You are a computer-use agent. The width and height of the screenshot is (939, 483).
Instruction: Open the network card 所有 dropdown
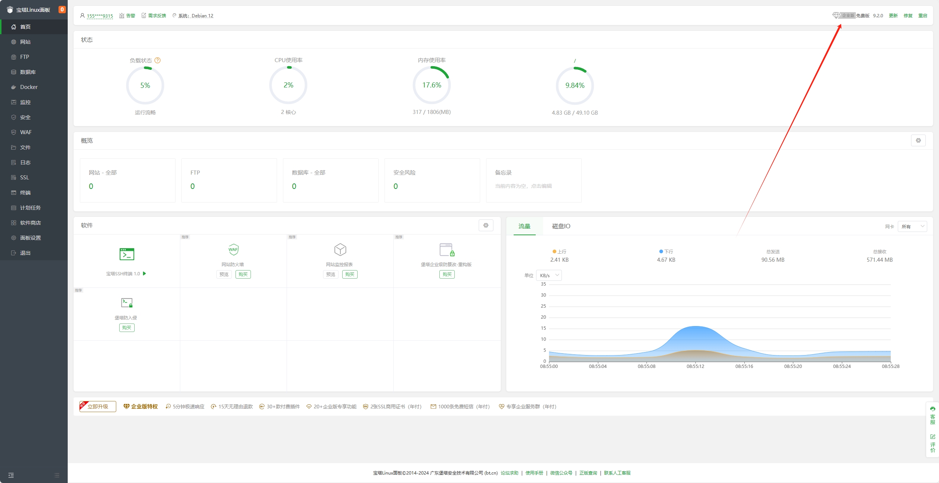912,226
